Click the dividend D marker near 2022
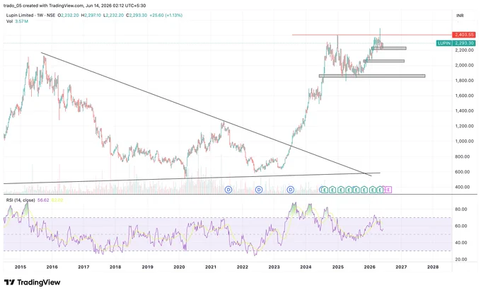The width and height of the screenshot is (481, 293). (259, 190)
